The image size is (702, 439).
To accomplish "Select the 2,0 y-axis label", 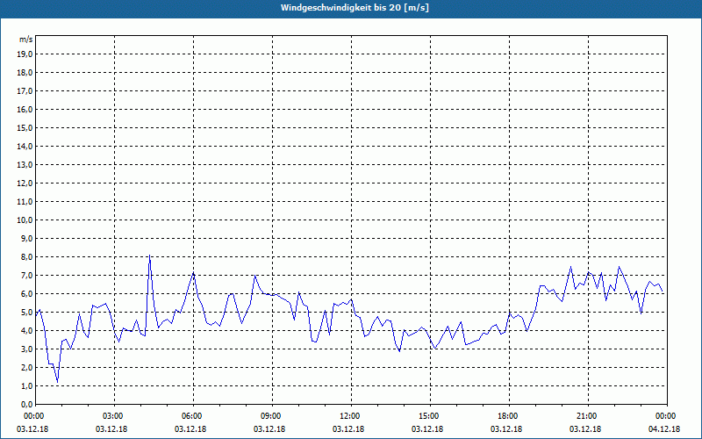I will [25, 367].
